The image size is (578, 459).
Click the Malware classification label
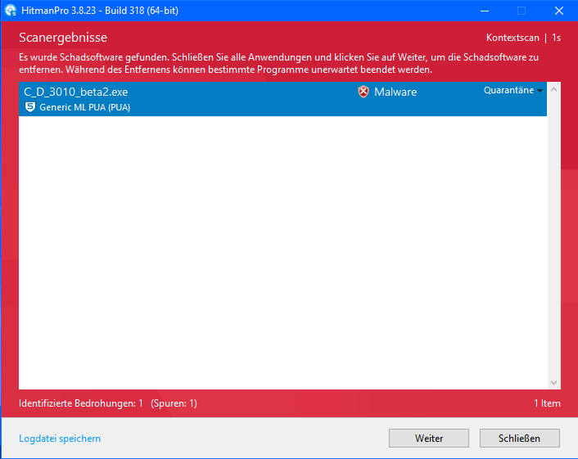(395, 92)
